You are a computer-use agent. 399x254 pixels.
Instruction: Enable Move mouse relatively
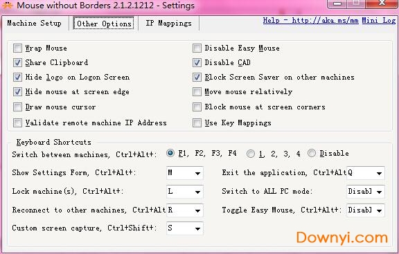coord(197,91)
